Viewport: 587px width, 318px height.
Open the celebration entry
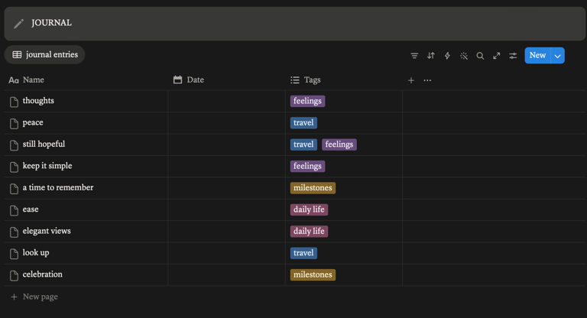[x=42, y=274]
